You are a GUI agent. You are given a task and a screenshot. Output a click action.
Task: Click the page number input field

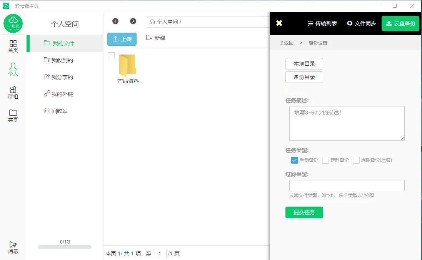(160, 253)
